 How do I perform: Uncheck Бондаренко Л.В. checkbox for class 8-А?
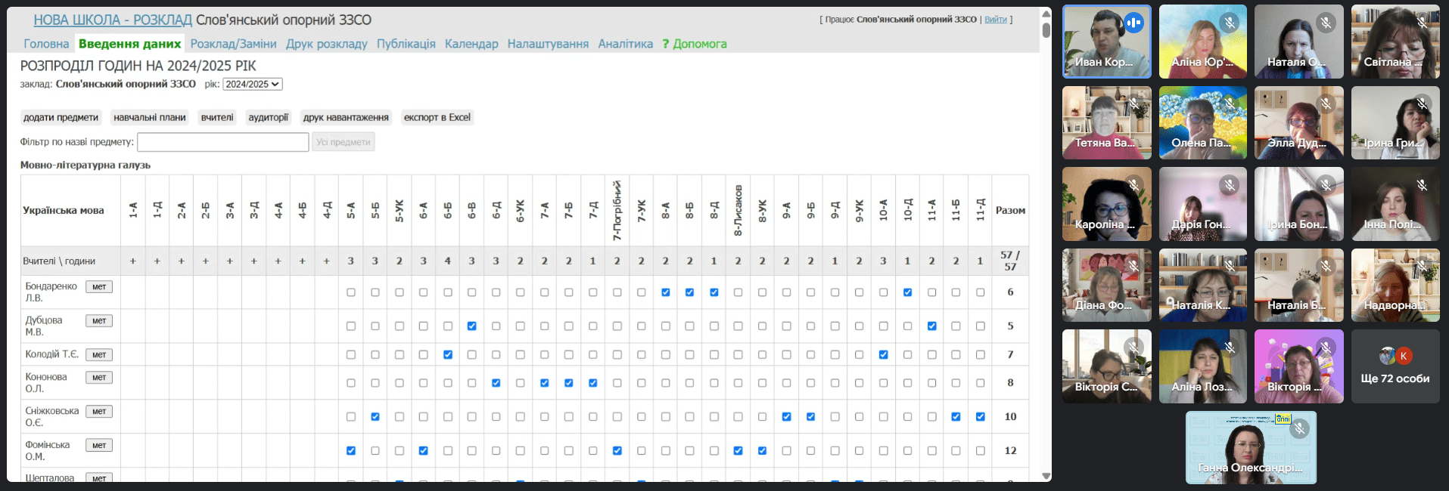pos(666,292)
